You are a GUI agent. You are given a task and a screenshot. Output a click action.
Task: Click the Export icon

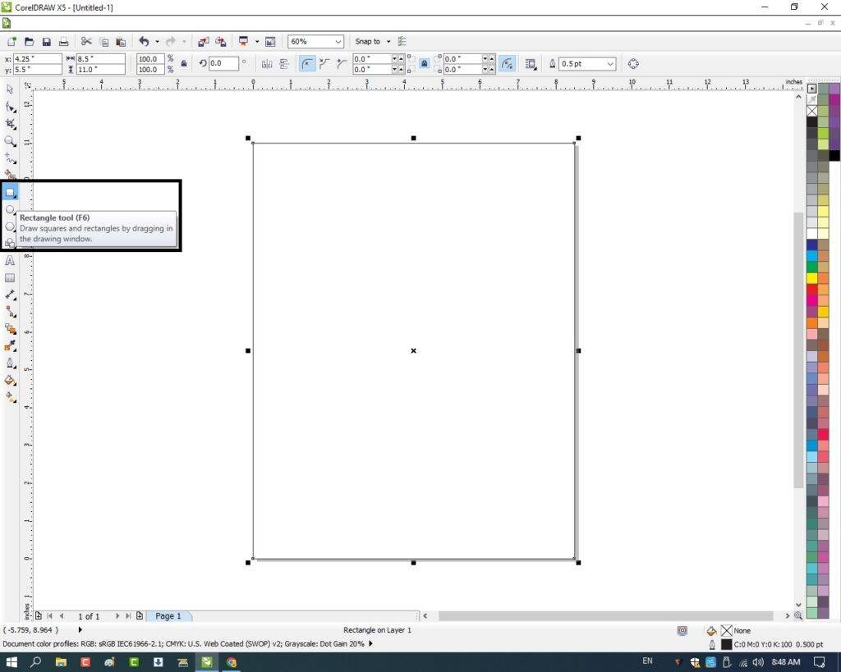pos(220,41)
